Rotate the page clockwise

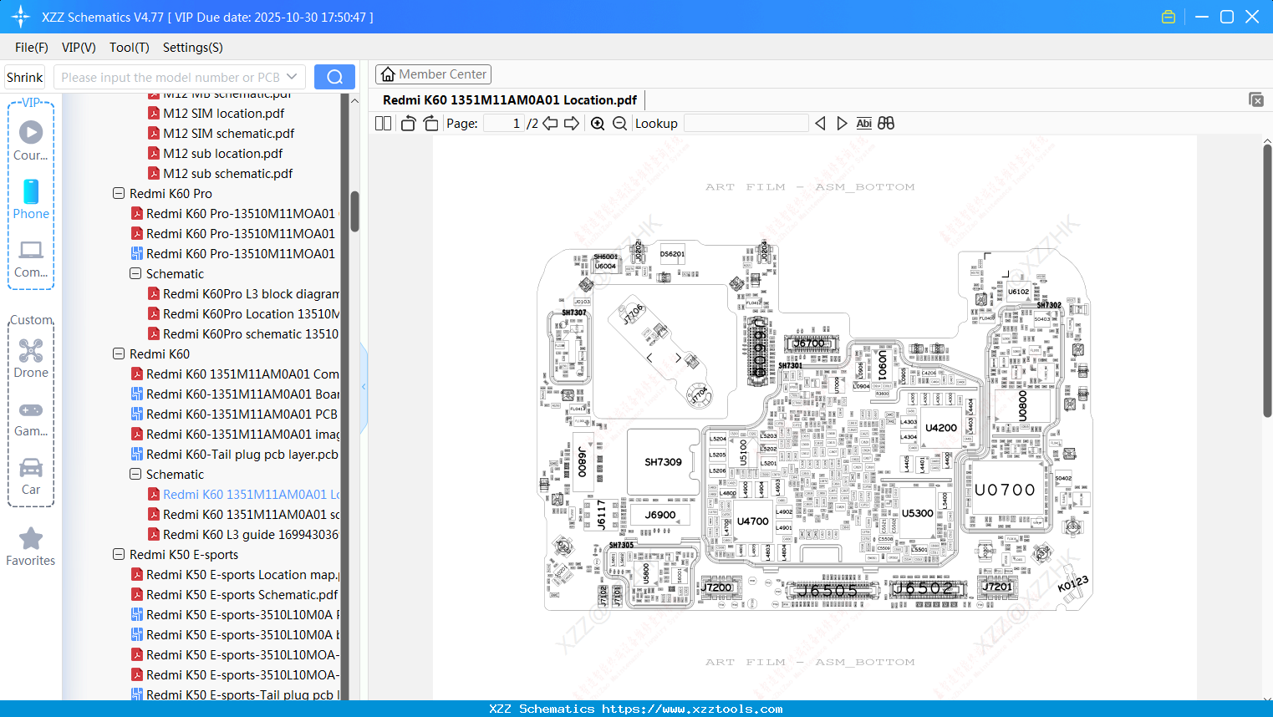click(x=430, y=123)
